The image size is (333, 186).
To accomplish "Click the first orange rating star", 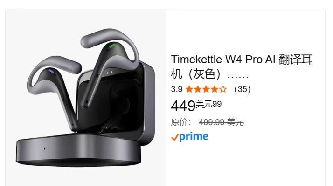I will click(189, 89).
